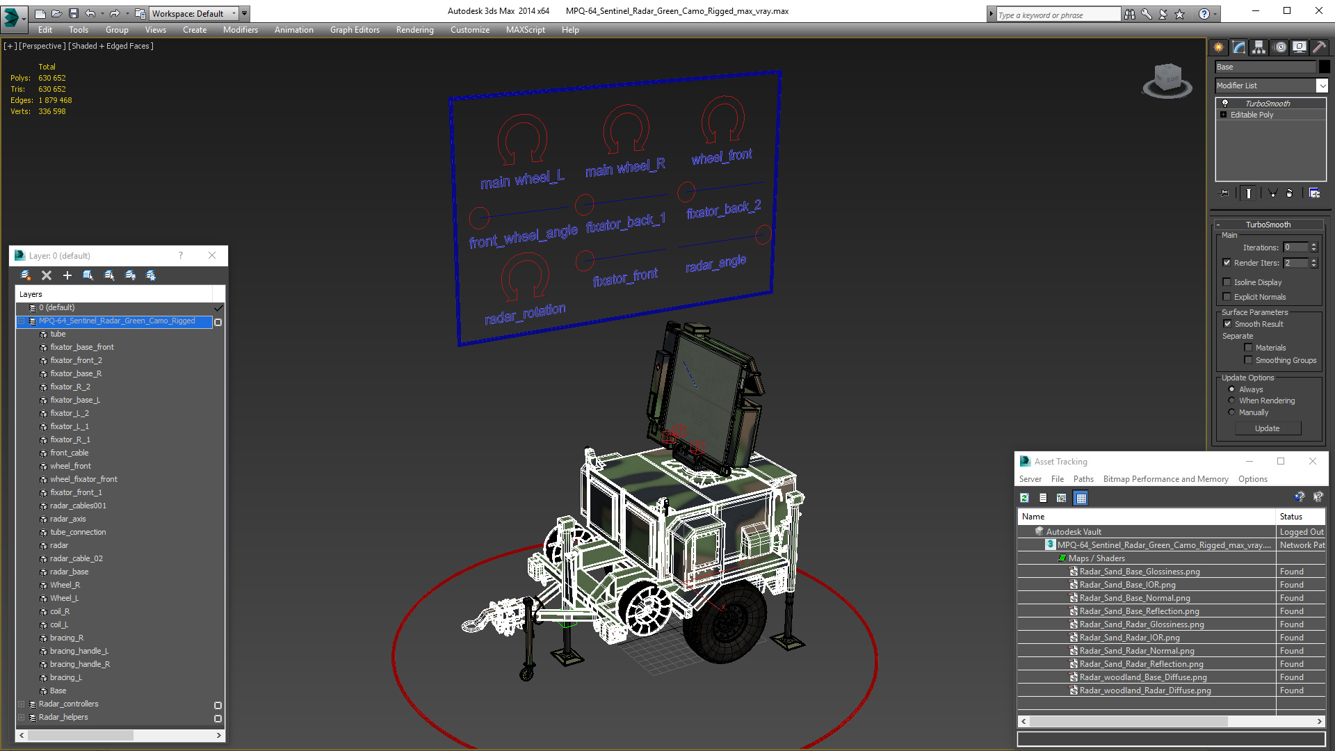The width and height of the screenshot is (1335, 751).
Task: Add selected objects to layer plus icon
Action: (x=67, y=275)
